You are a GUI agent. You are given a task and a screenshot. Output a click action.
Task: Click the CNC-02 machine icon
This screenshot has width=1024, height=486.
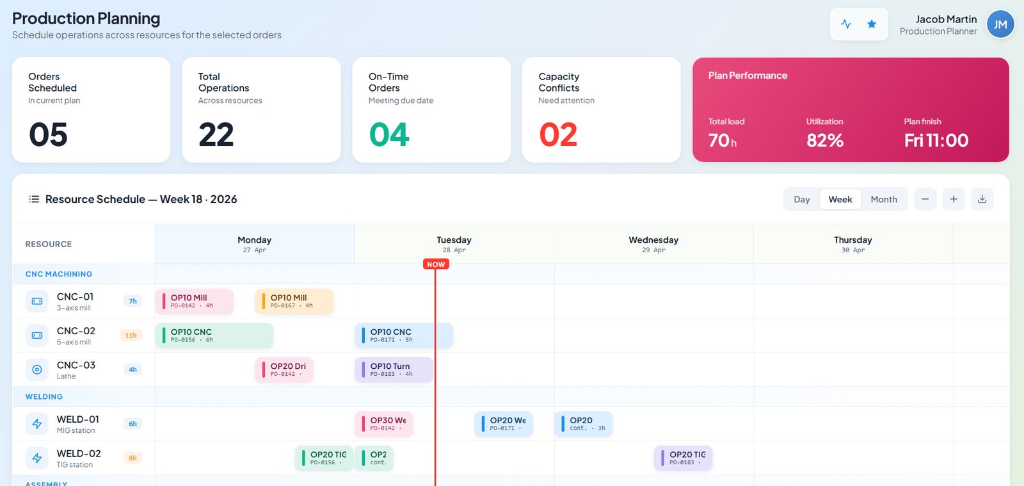click(37, 335)
